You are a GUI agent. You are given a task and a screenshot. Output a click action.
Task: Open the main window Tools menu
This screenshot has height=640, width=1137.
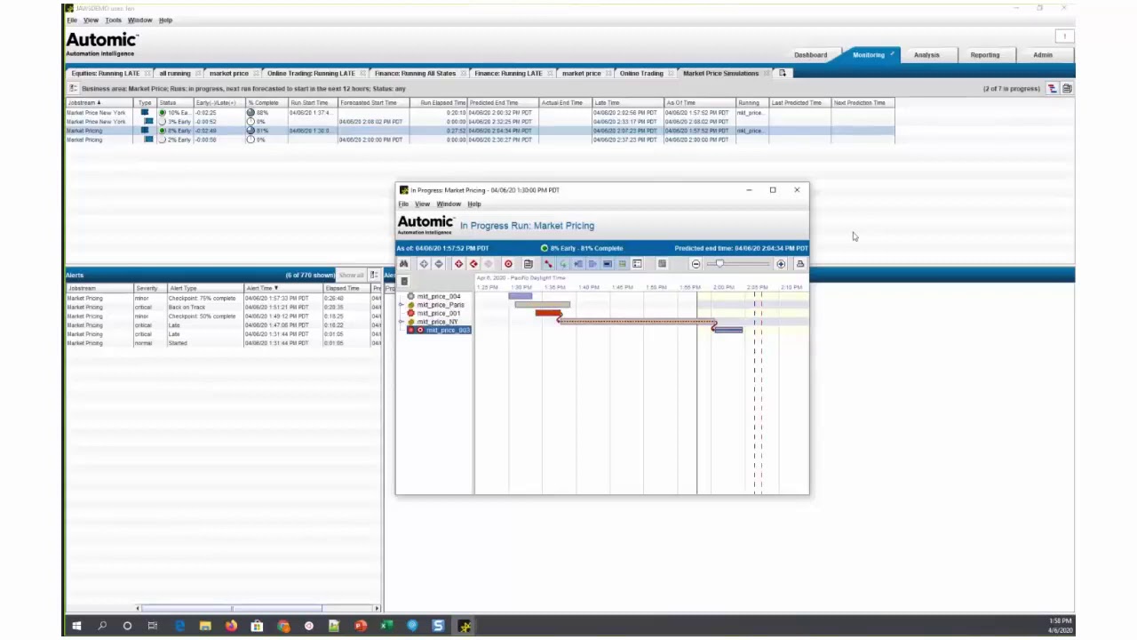(114, 20)
